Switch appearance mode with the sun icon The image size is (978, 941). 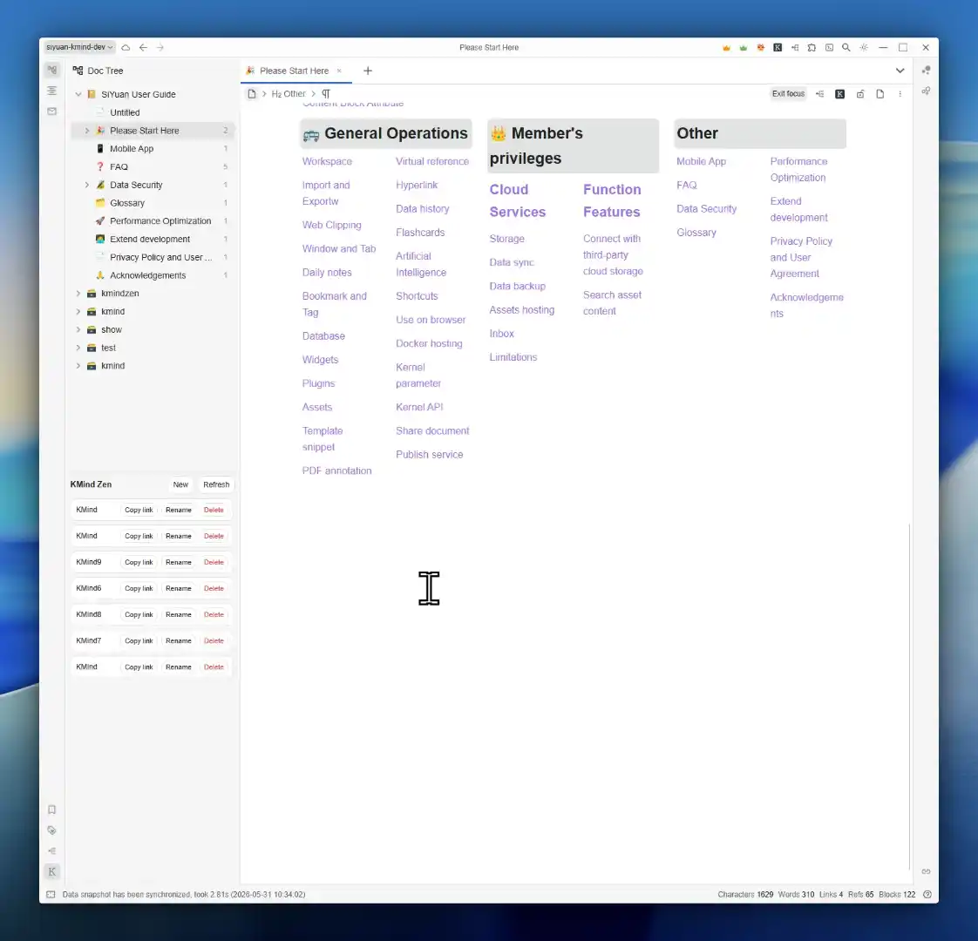click(x=864, y=47)
